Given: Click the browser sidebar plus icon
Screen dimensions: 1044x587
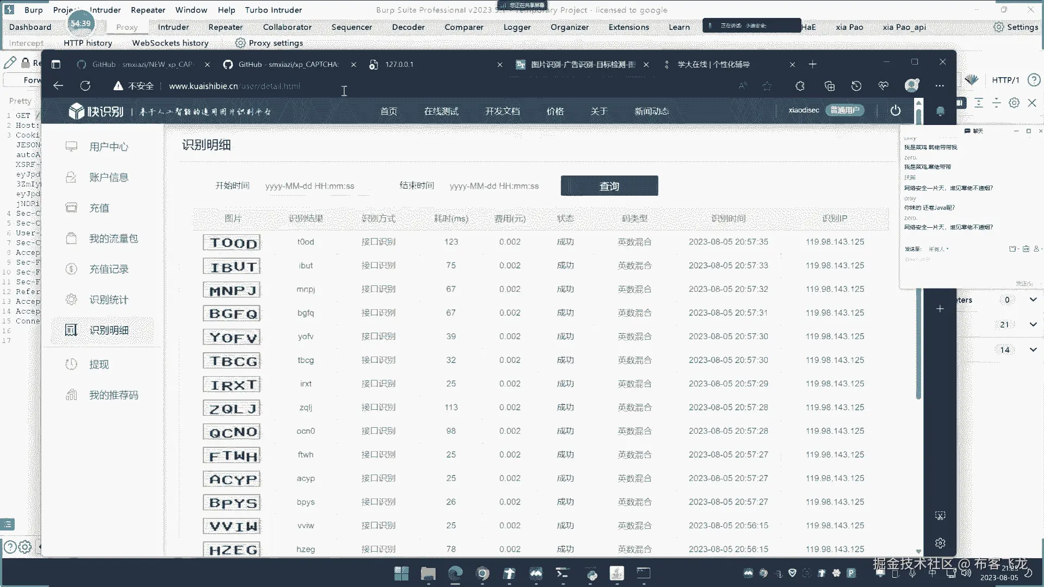Looking at the screenshot, I should pos(940,309).
